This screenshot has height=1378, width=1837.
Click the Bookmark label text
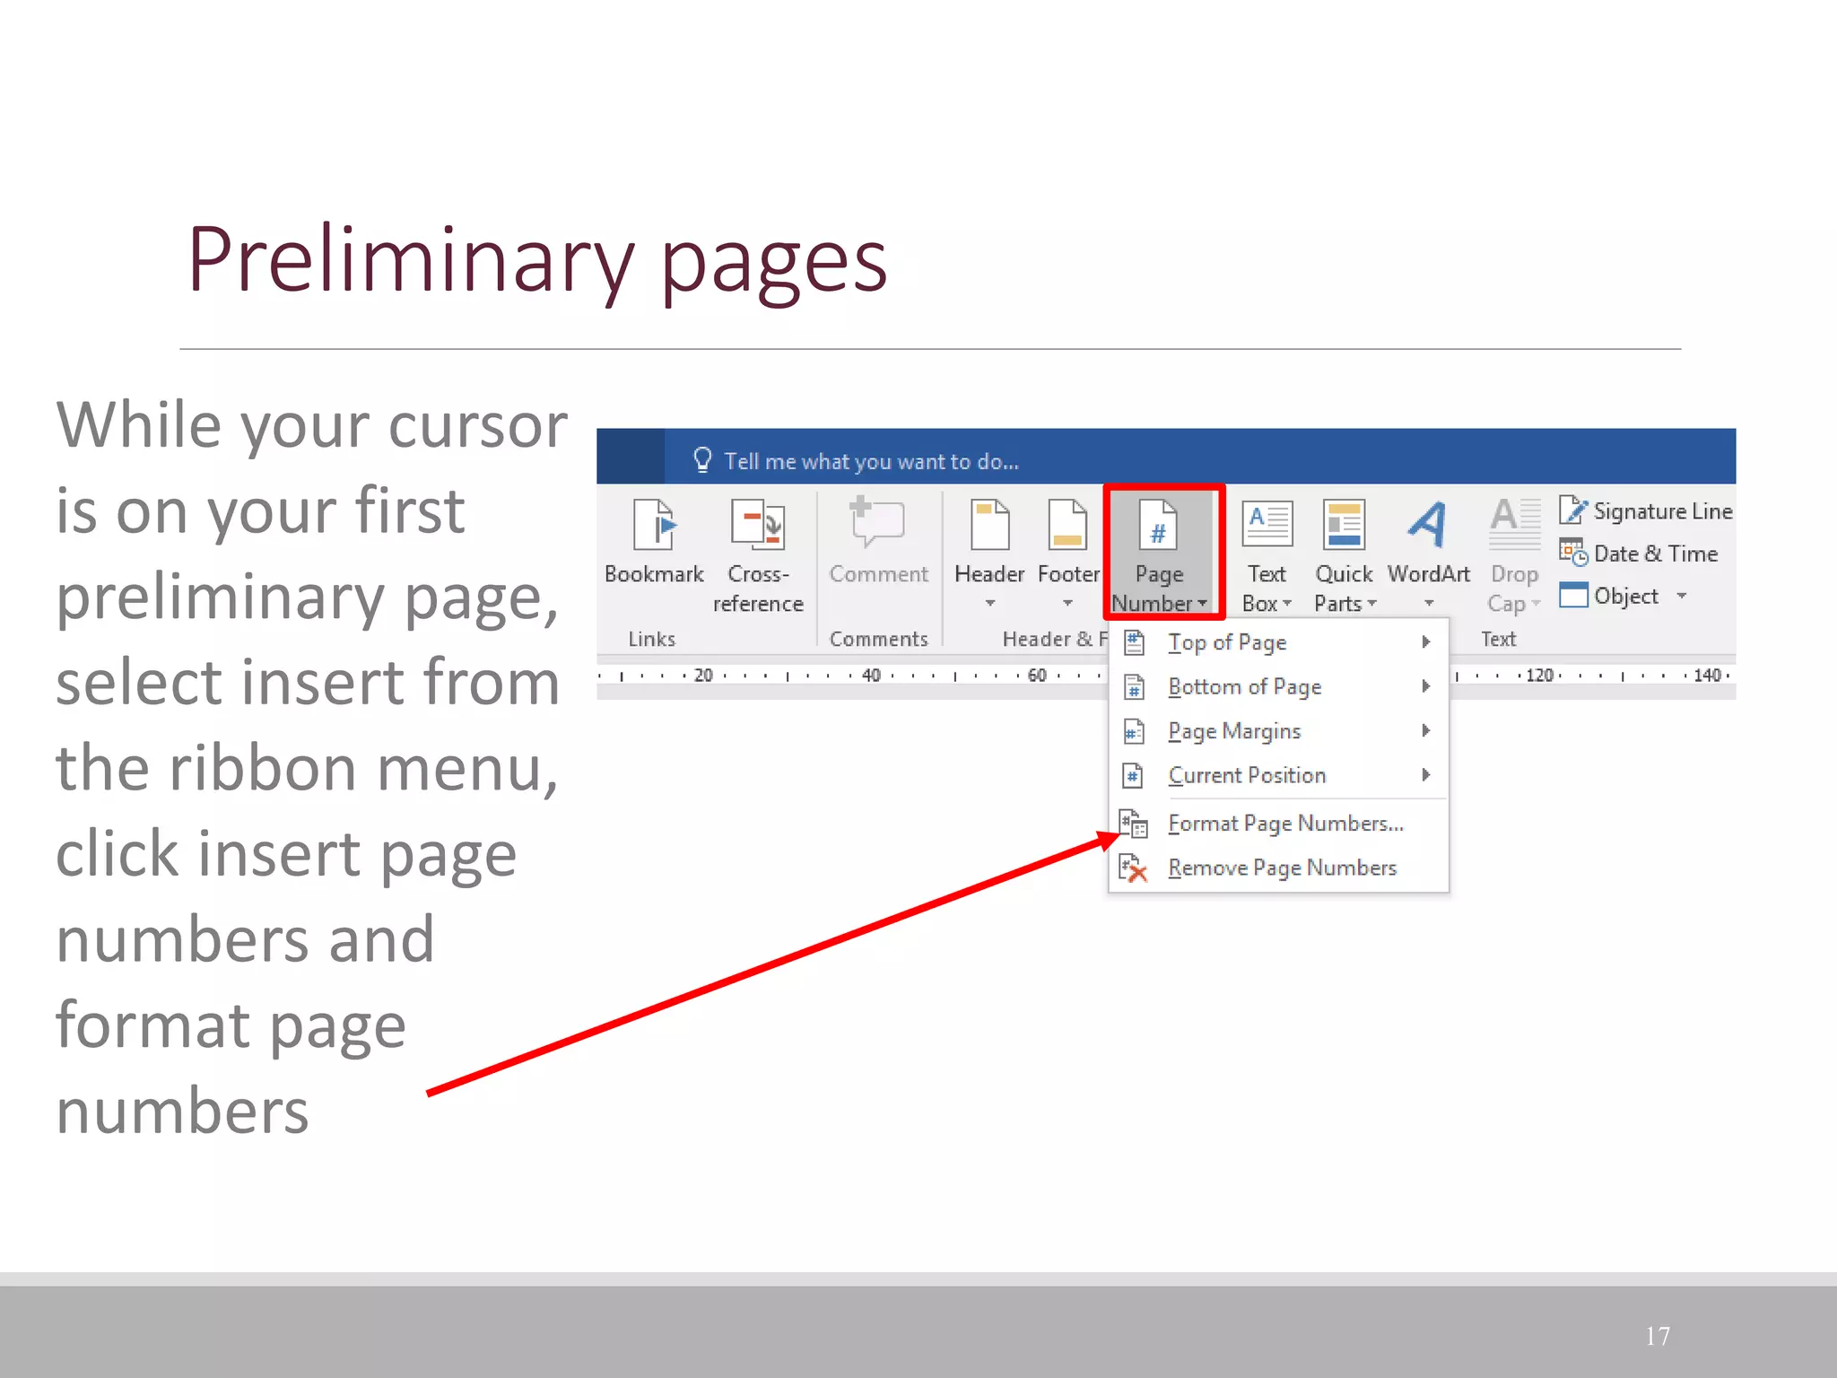[654, 573]
